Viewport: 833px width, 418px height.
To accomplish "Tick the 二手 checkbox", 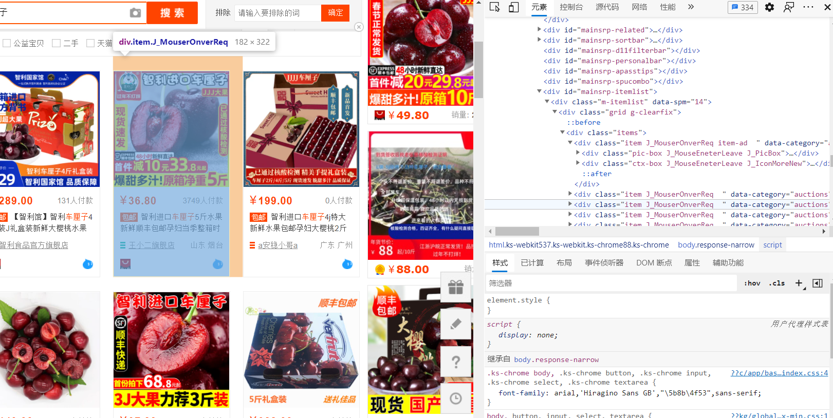I will (57, 43).
